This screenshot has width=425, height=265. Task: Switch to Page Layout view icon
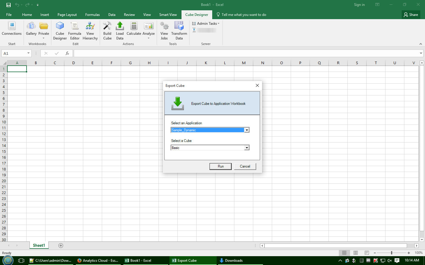[356, 253]
